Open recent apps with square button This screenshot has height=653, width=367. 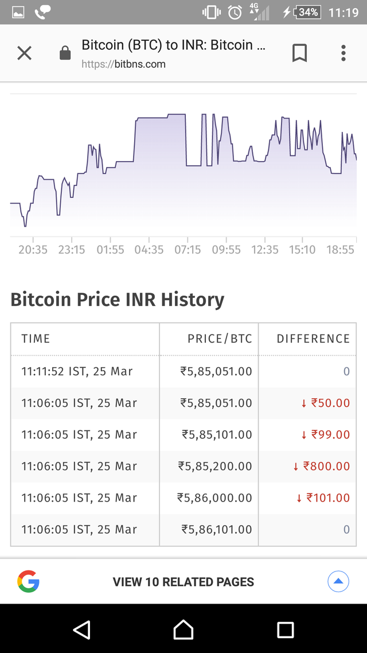286,629
